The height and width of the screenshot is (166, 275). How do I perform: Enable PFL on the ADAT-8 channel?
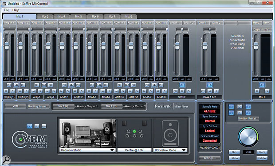click(x=161, y=85)
